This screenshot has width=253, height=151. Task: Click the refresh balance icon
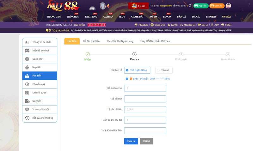tap(190, 6)
